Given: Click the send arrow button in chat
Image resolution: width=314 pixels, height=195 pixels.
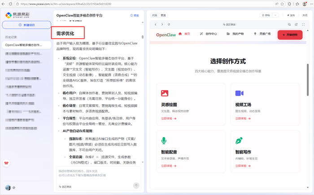Looking at the screenshot, I should click(x=137, y=186).
